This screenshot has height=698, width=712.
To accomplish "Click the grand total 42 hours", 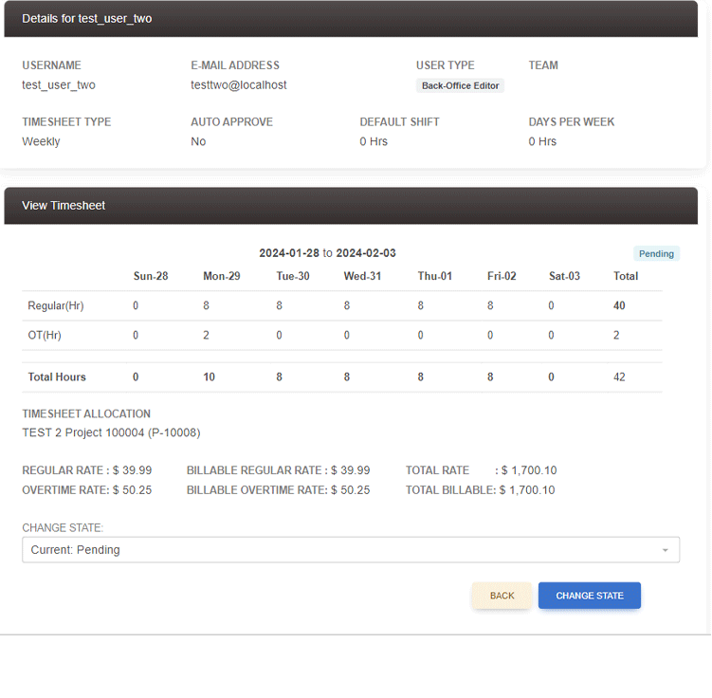I will [619, 377].
